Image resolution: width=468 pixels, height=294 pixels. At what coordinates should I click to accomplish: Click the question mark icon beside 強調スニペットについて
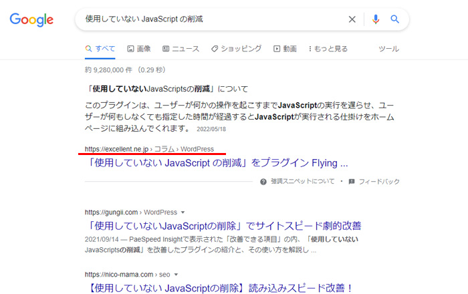[x=263, y=182]
